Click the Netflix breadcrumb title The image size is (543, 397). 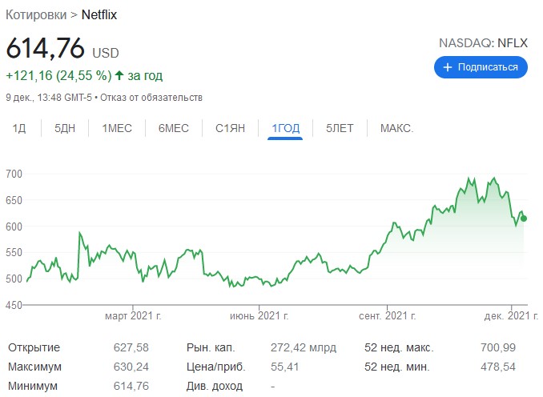click(99, 15)
